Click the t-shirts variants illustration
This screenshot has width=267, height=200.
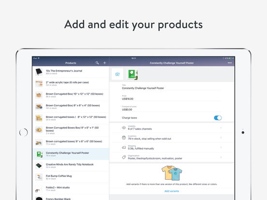172,173
